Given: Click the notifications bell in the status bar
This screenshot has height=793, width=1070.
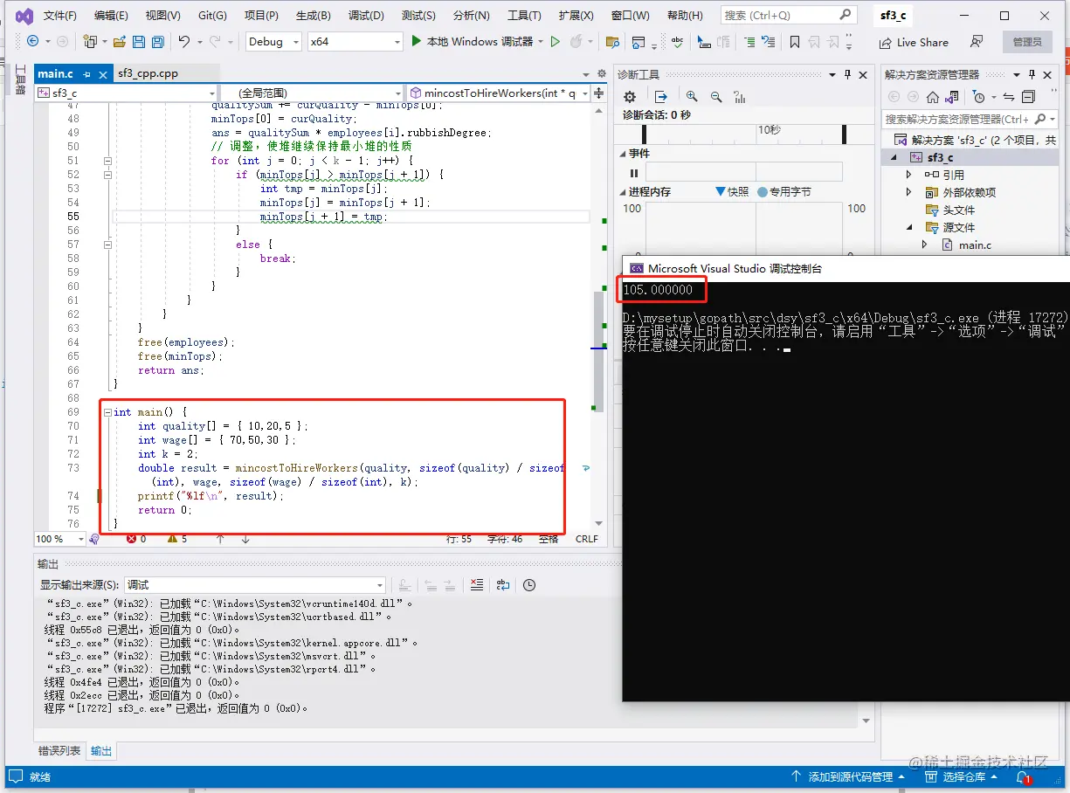Looking at the screenshot, I should tap(1022, 776).
